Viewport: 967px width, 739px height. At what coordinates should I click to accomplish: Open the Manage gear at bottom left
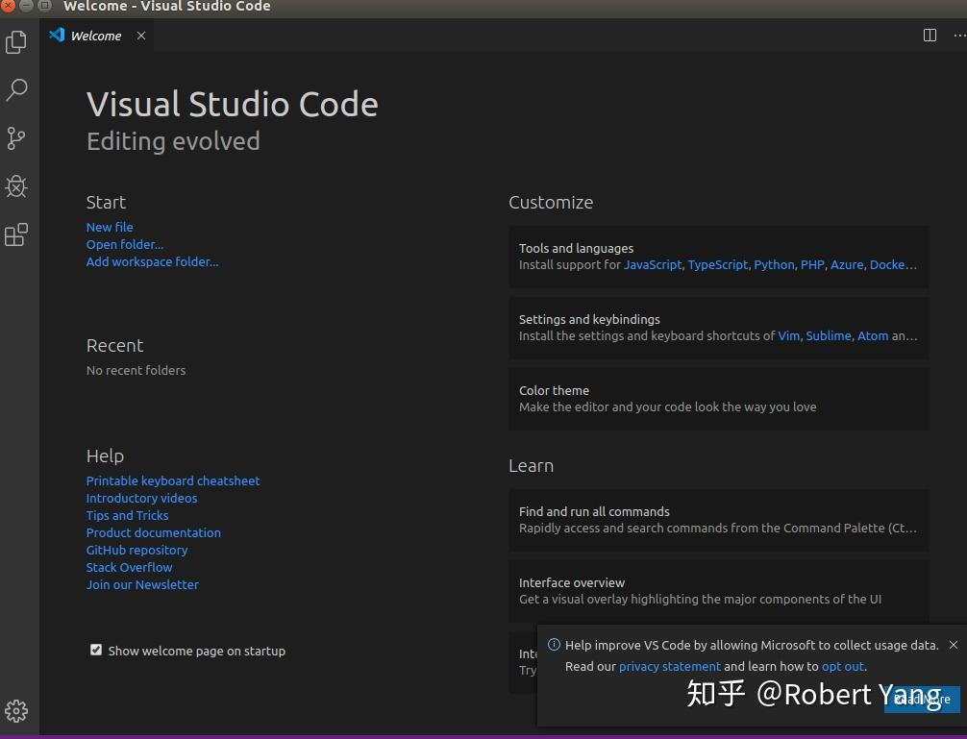pos(15,711)
